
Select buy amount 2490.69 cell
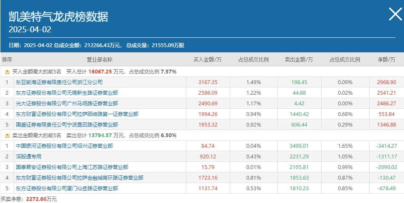pyautogui.click(x=208, y=103)
